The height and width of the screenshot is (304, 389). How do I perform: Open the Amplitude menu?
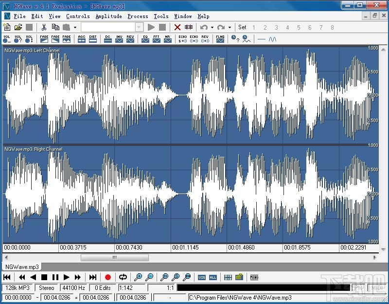[108, 16]
